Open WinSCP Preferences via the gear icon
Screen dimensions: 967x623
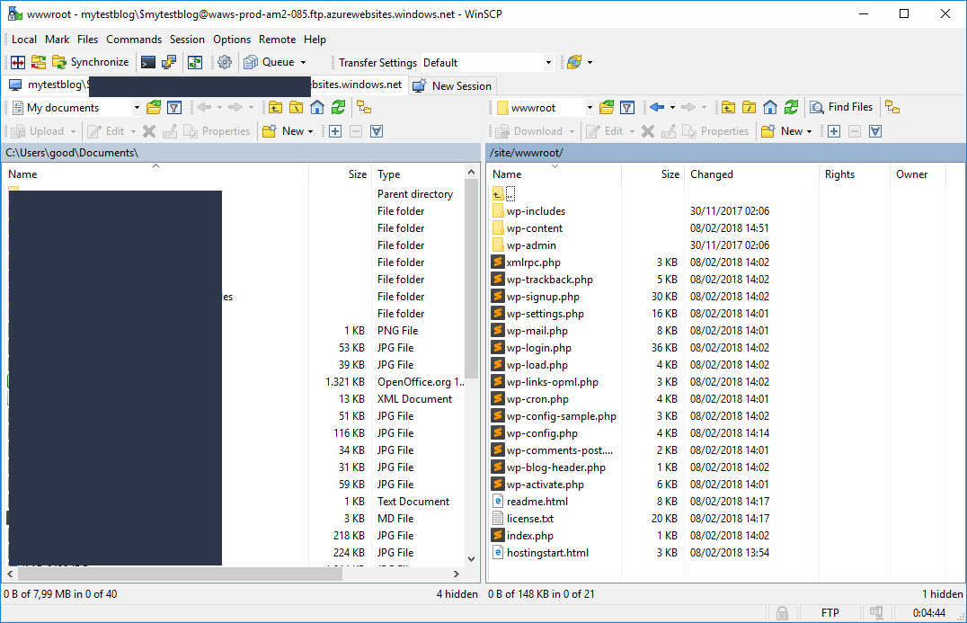(x=224, y=61)
